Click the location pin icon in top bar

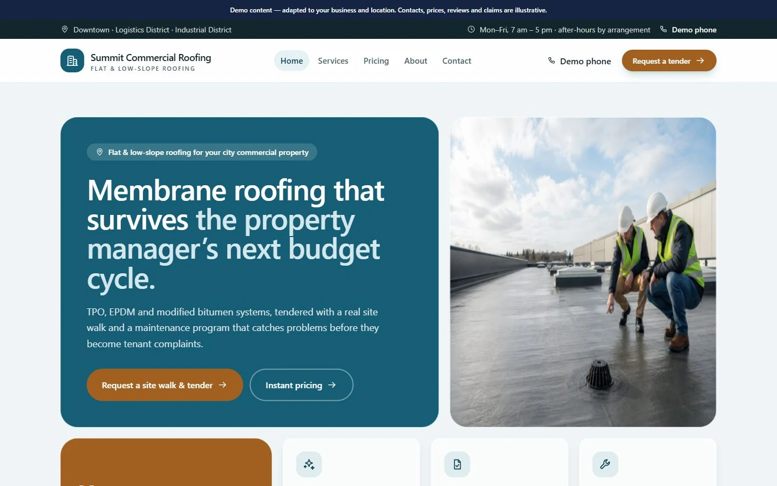pyautogui.click(x=65, y=30)
